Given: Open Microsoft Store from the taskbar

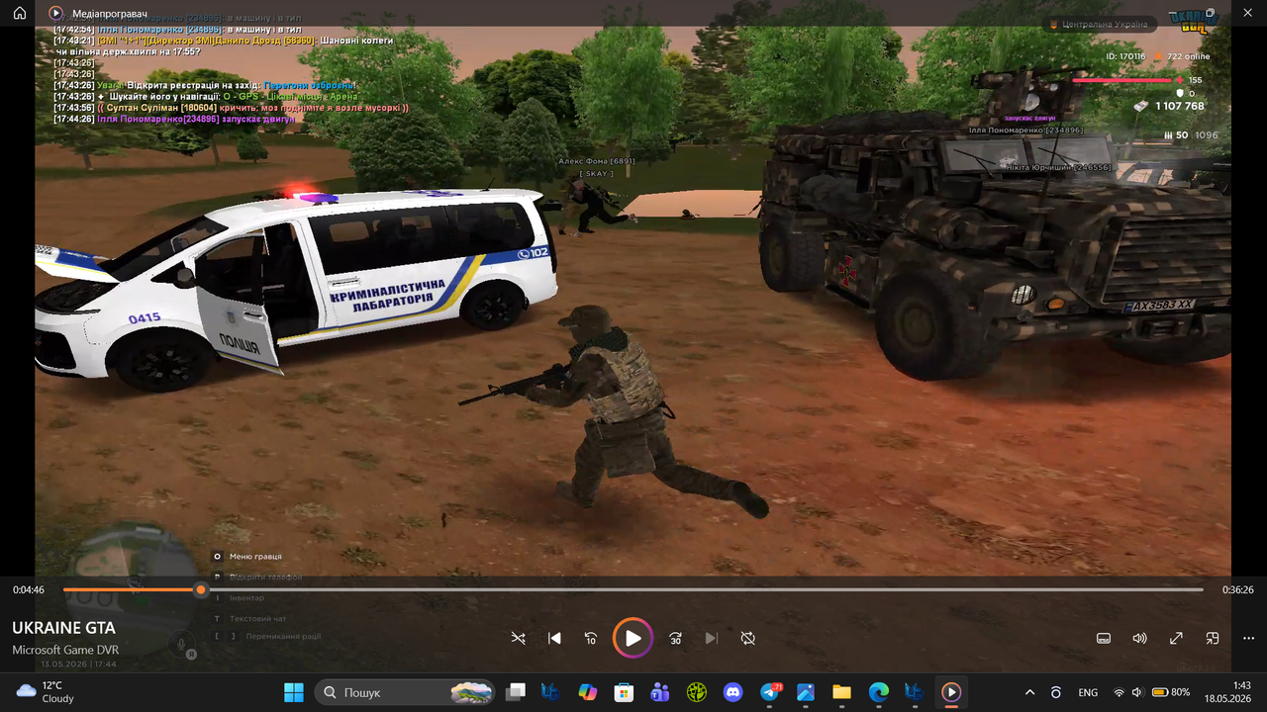Looking at the screenshot, I should [624, 692].
